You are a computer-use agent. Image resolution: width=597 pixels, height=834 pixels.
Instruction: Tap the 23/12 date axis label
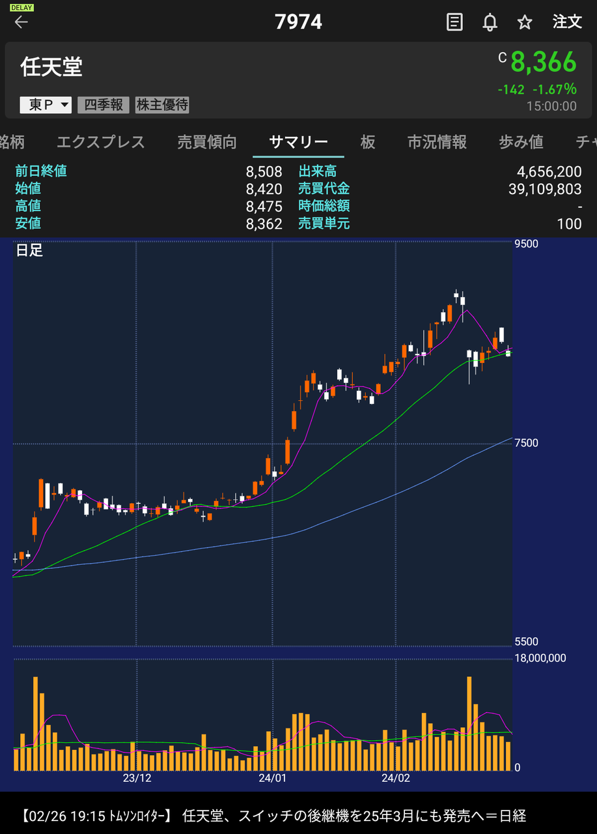click(x=137, y=778)
